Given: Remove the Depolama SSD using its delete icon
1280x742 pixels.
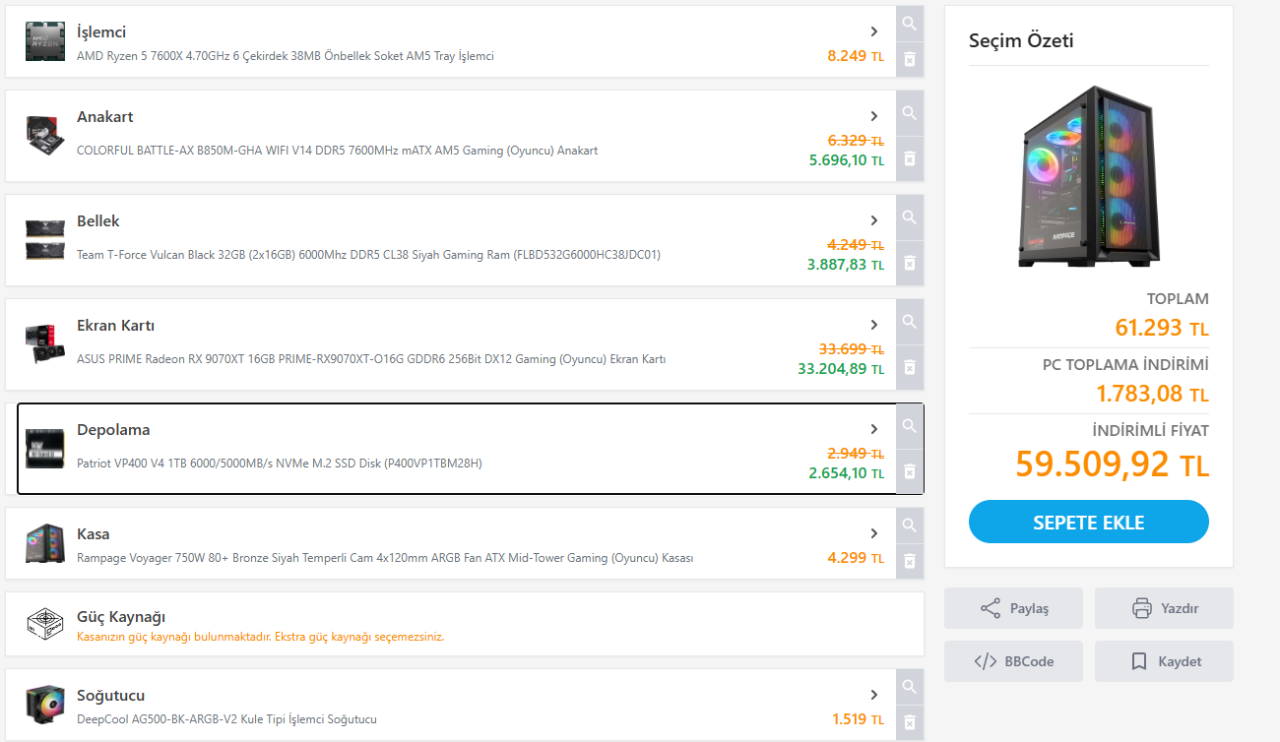Looking at the screenshot, I should tap(910, 471).
